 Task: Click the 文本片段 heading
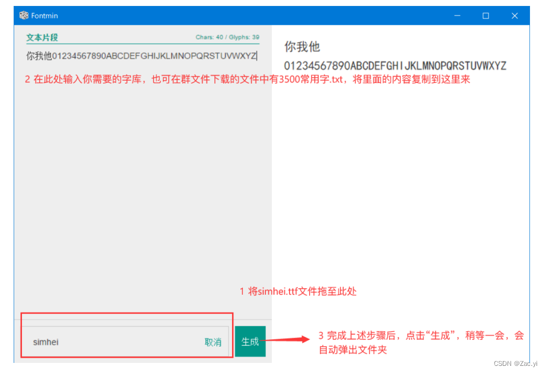[x=42, y=37]
